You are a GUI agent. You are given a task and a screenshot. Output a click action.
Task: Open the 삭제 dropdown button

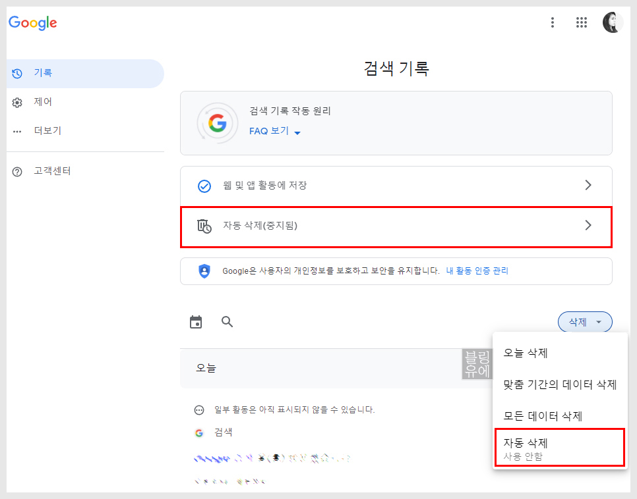[x=584, y=321]
